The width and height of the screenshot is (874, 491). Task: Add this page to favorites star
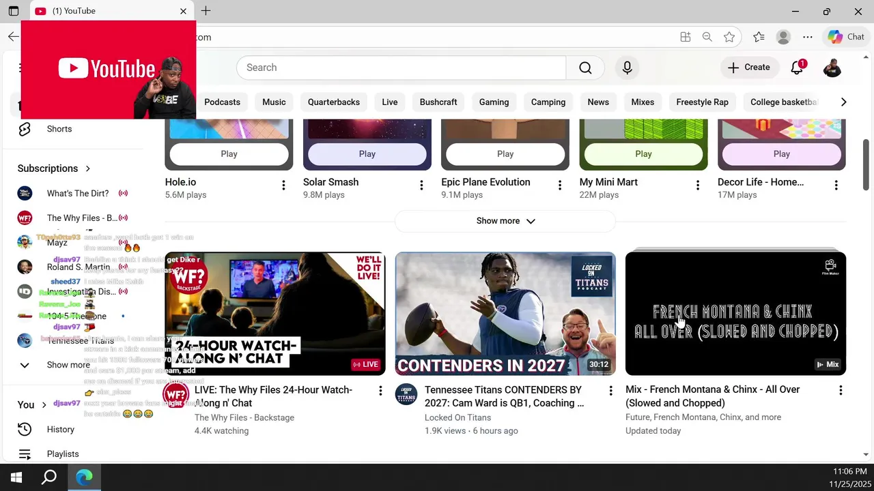(x=729, y=37)
